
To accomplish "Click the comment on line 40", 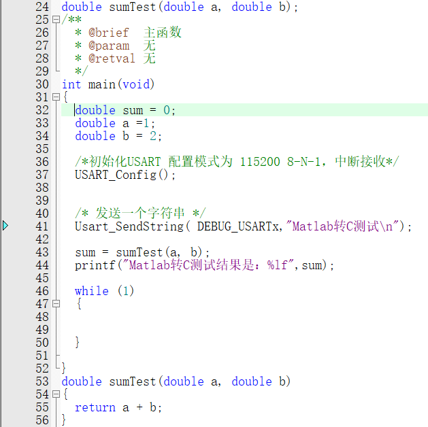I will pos(140,213).
